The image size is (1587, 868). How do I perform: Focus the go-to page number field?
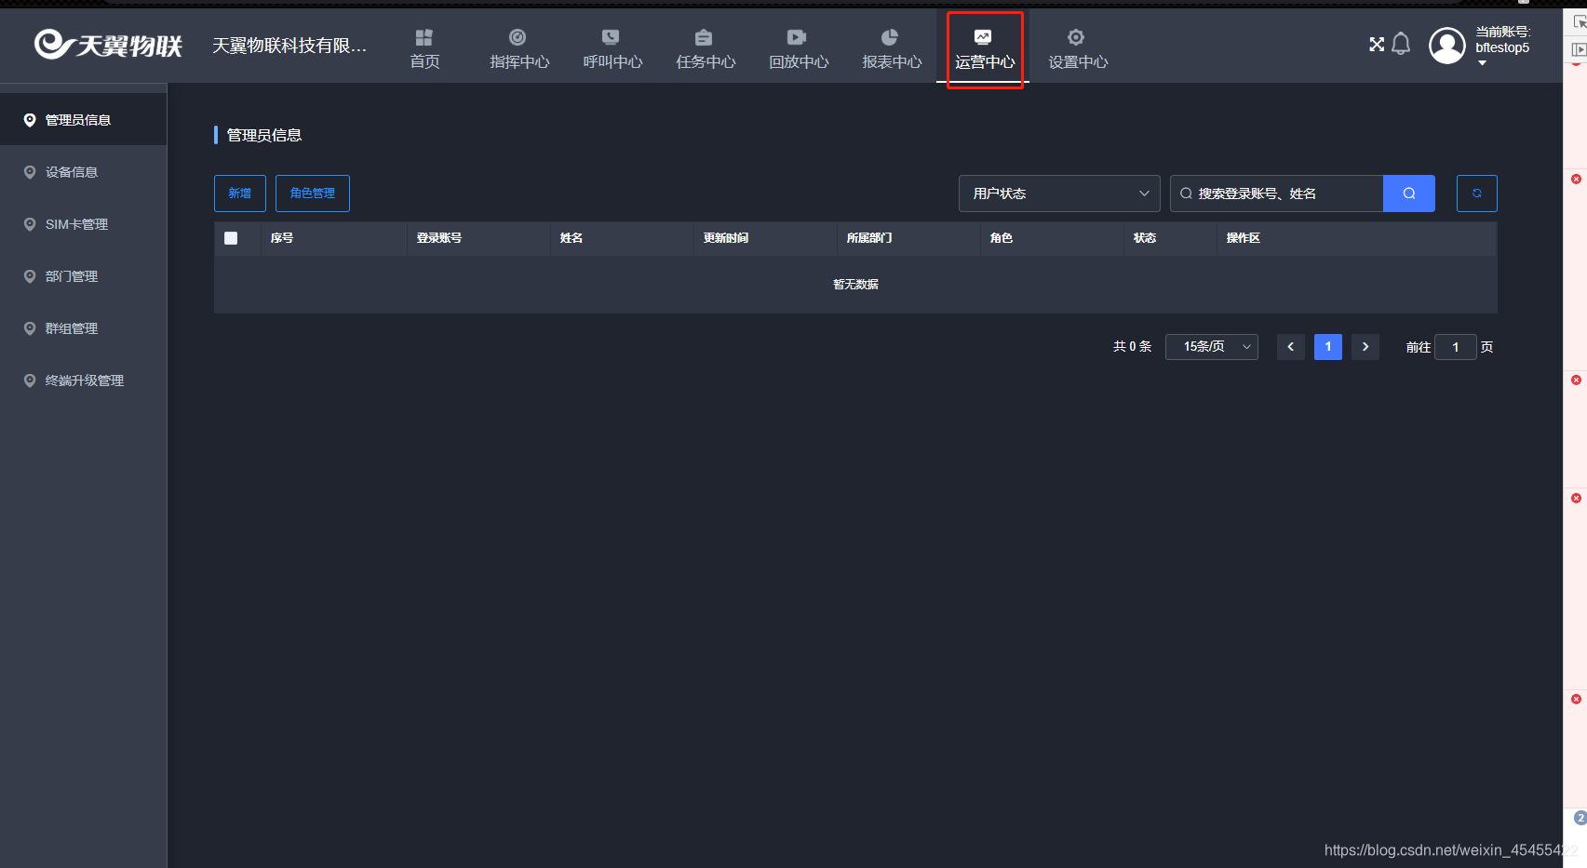point(1456,347)
